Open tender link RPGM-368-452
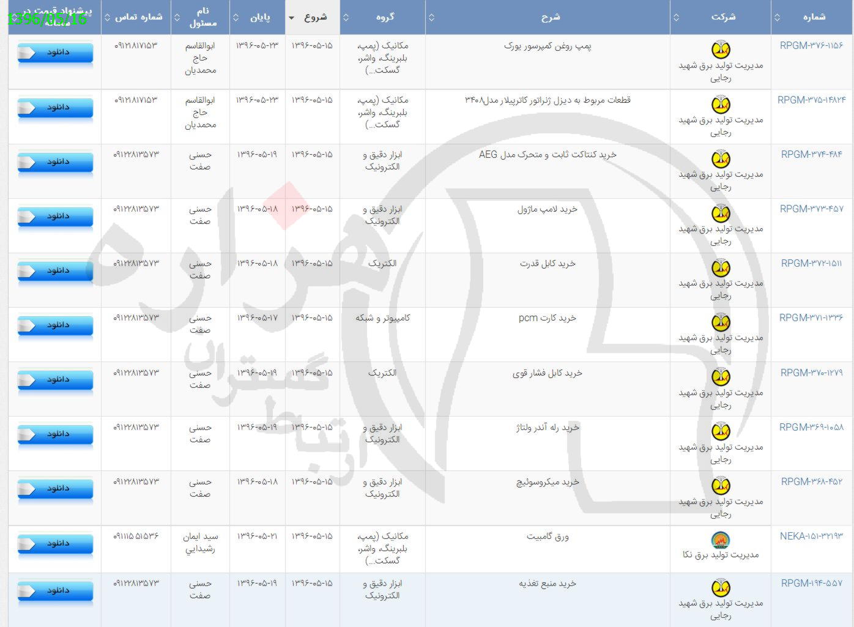The width and height of the screenshot is (854, 627). coord(811,481)
